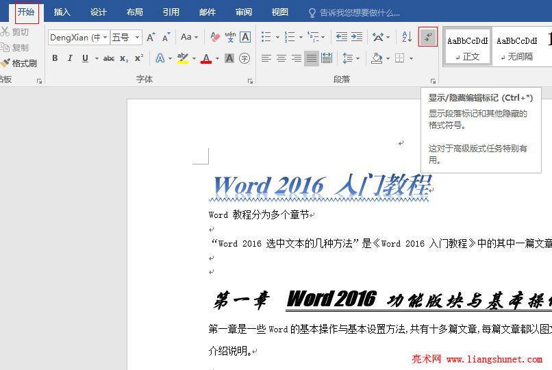Screen dimensions: 552x370
Task: Apply character border icon
Action: coord(245,36)
